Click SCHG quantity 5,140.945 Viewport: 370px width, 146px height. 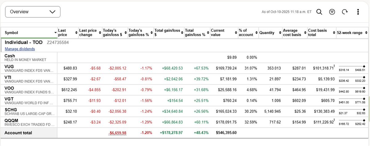coord(272,111)
